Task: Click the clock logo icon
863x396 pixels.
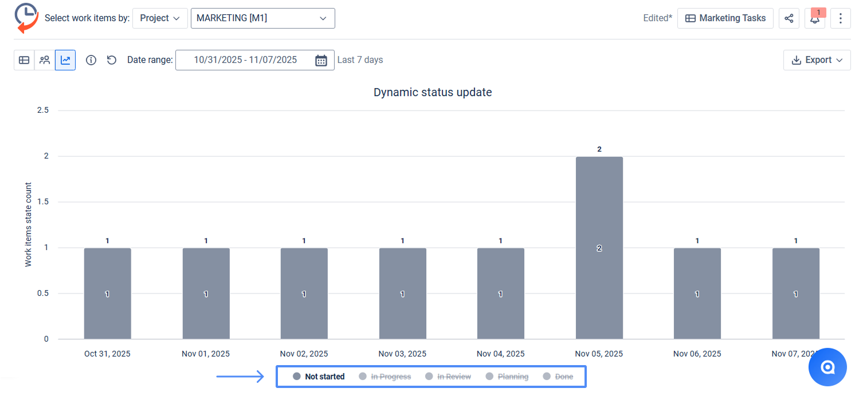Action: coord(26,18)
